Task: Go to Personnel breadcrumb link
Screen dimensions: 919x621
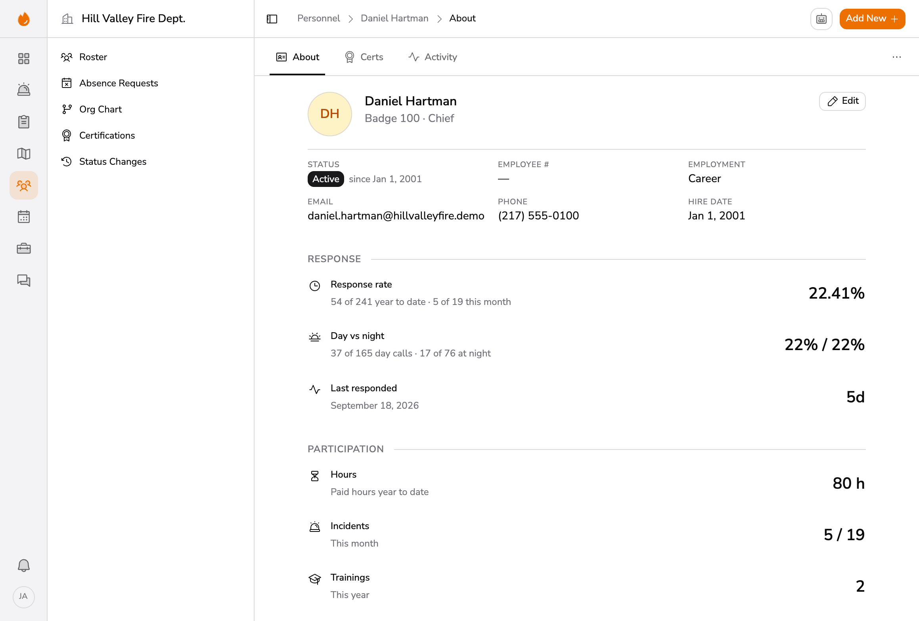Action: pos(318,18)
